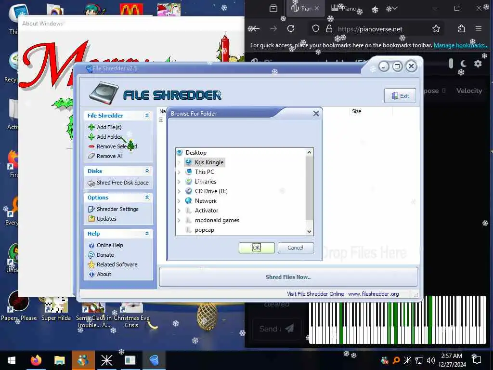Open Shredder Settings via its icon

91,209
